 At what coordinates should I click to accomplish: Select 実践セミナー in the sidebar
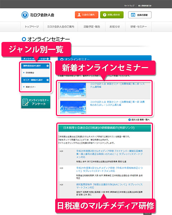[30, 87]
